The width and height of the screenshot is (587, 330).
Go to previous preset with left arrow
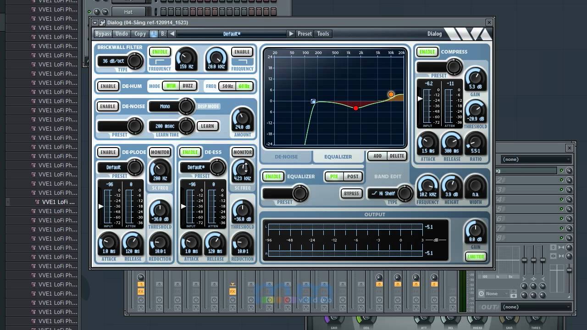(x=172, y=34)
